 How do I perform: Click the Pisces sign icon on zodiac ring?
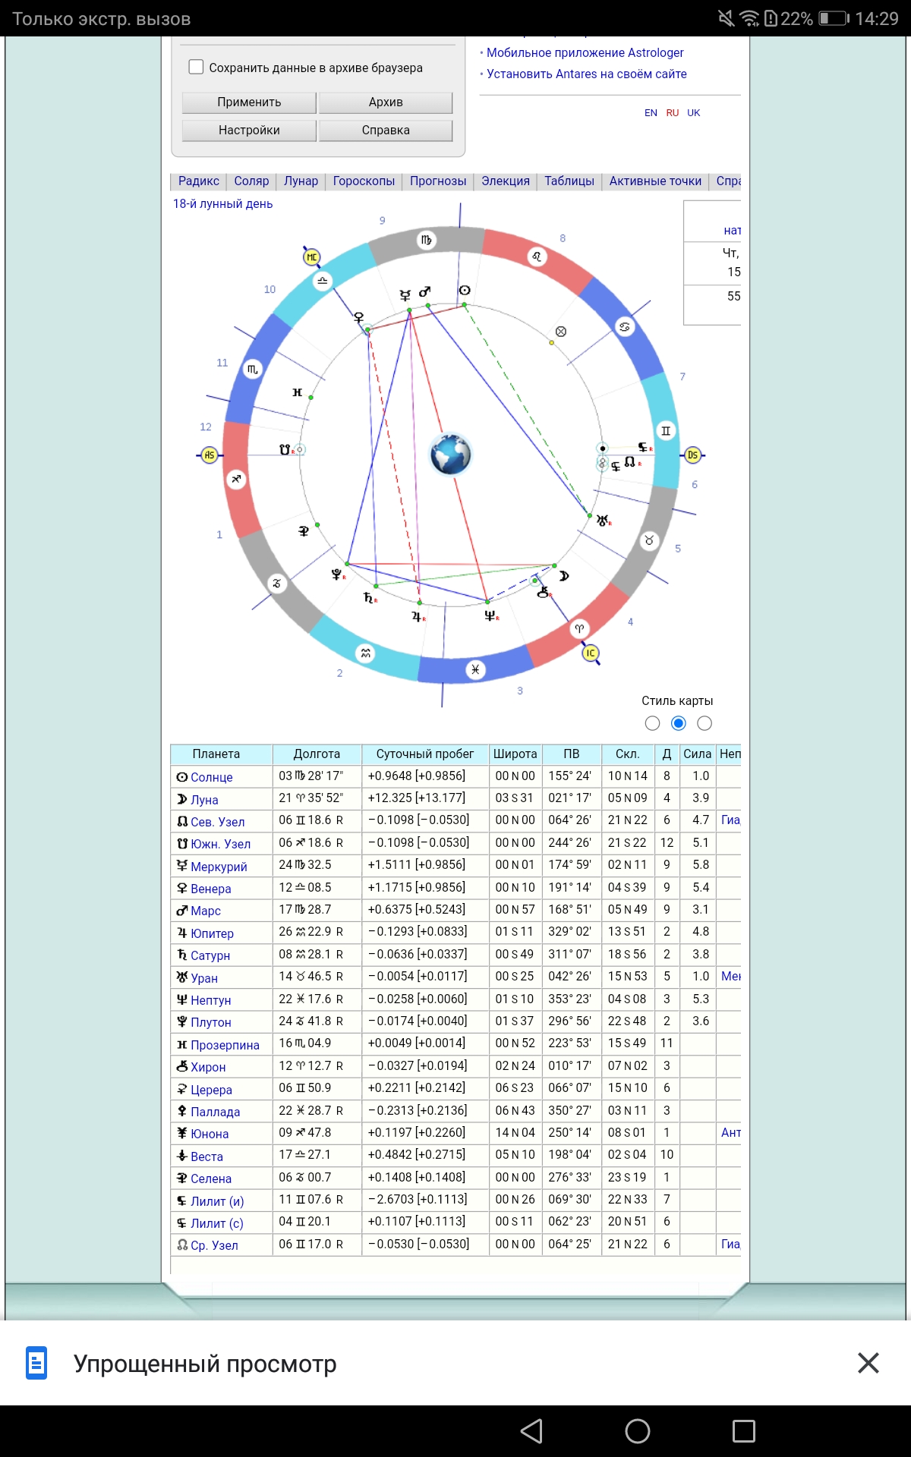(x=475, y=669)
